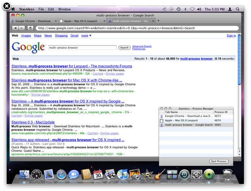251x191 pixels.
Task: Click the Process ID column header
Action: tap(223, 112)
